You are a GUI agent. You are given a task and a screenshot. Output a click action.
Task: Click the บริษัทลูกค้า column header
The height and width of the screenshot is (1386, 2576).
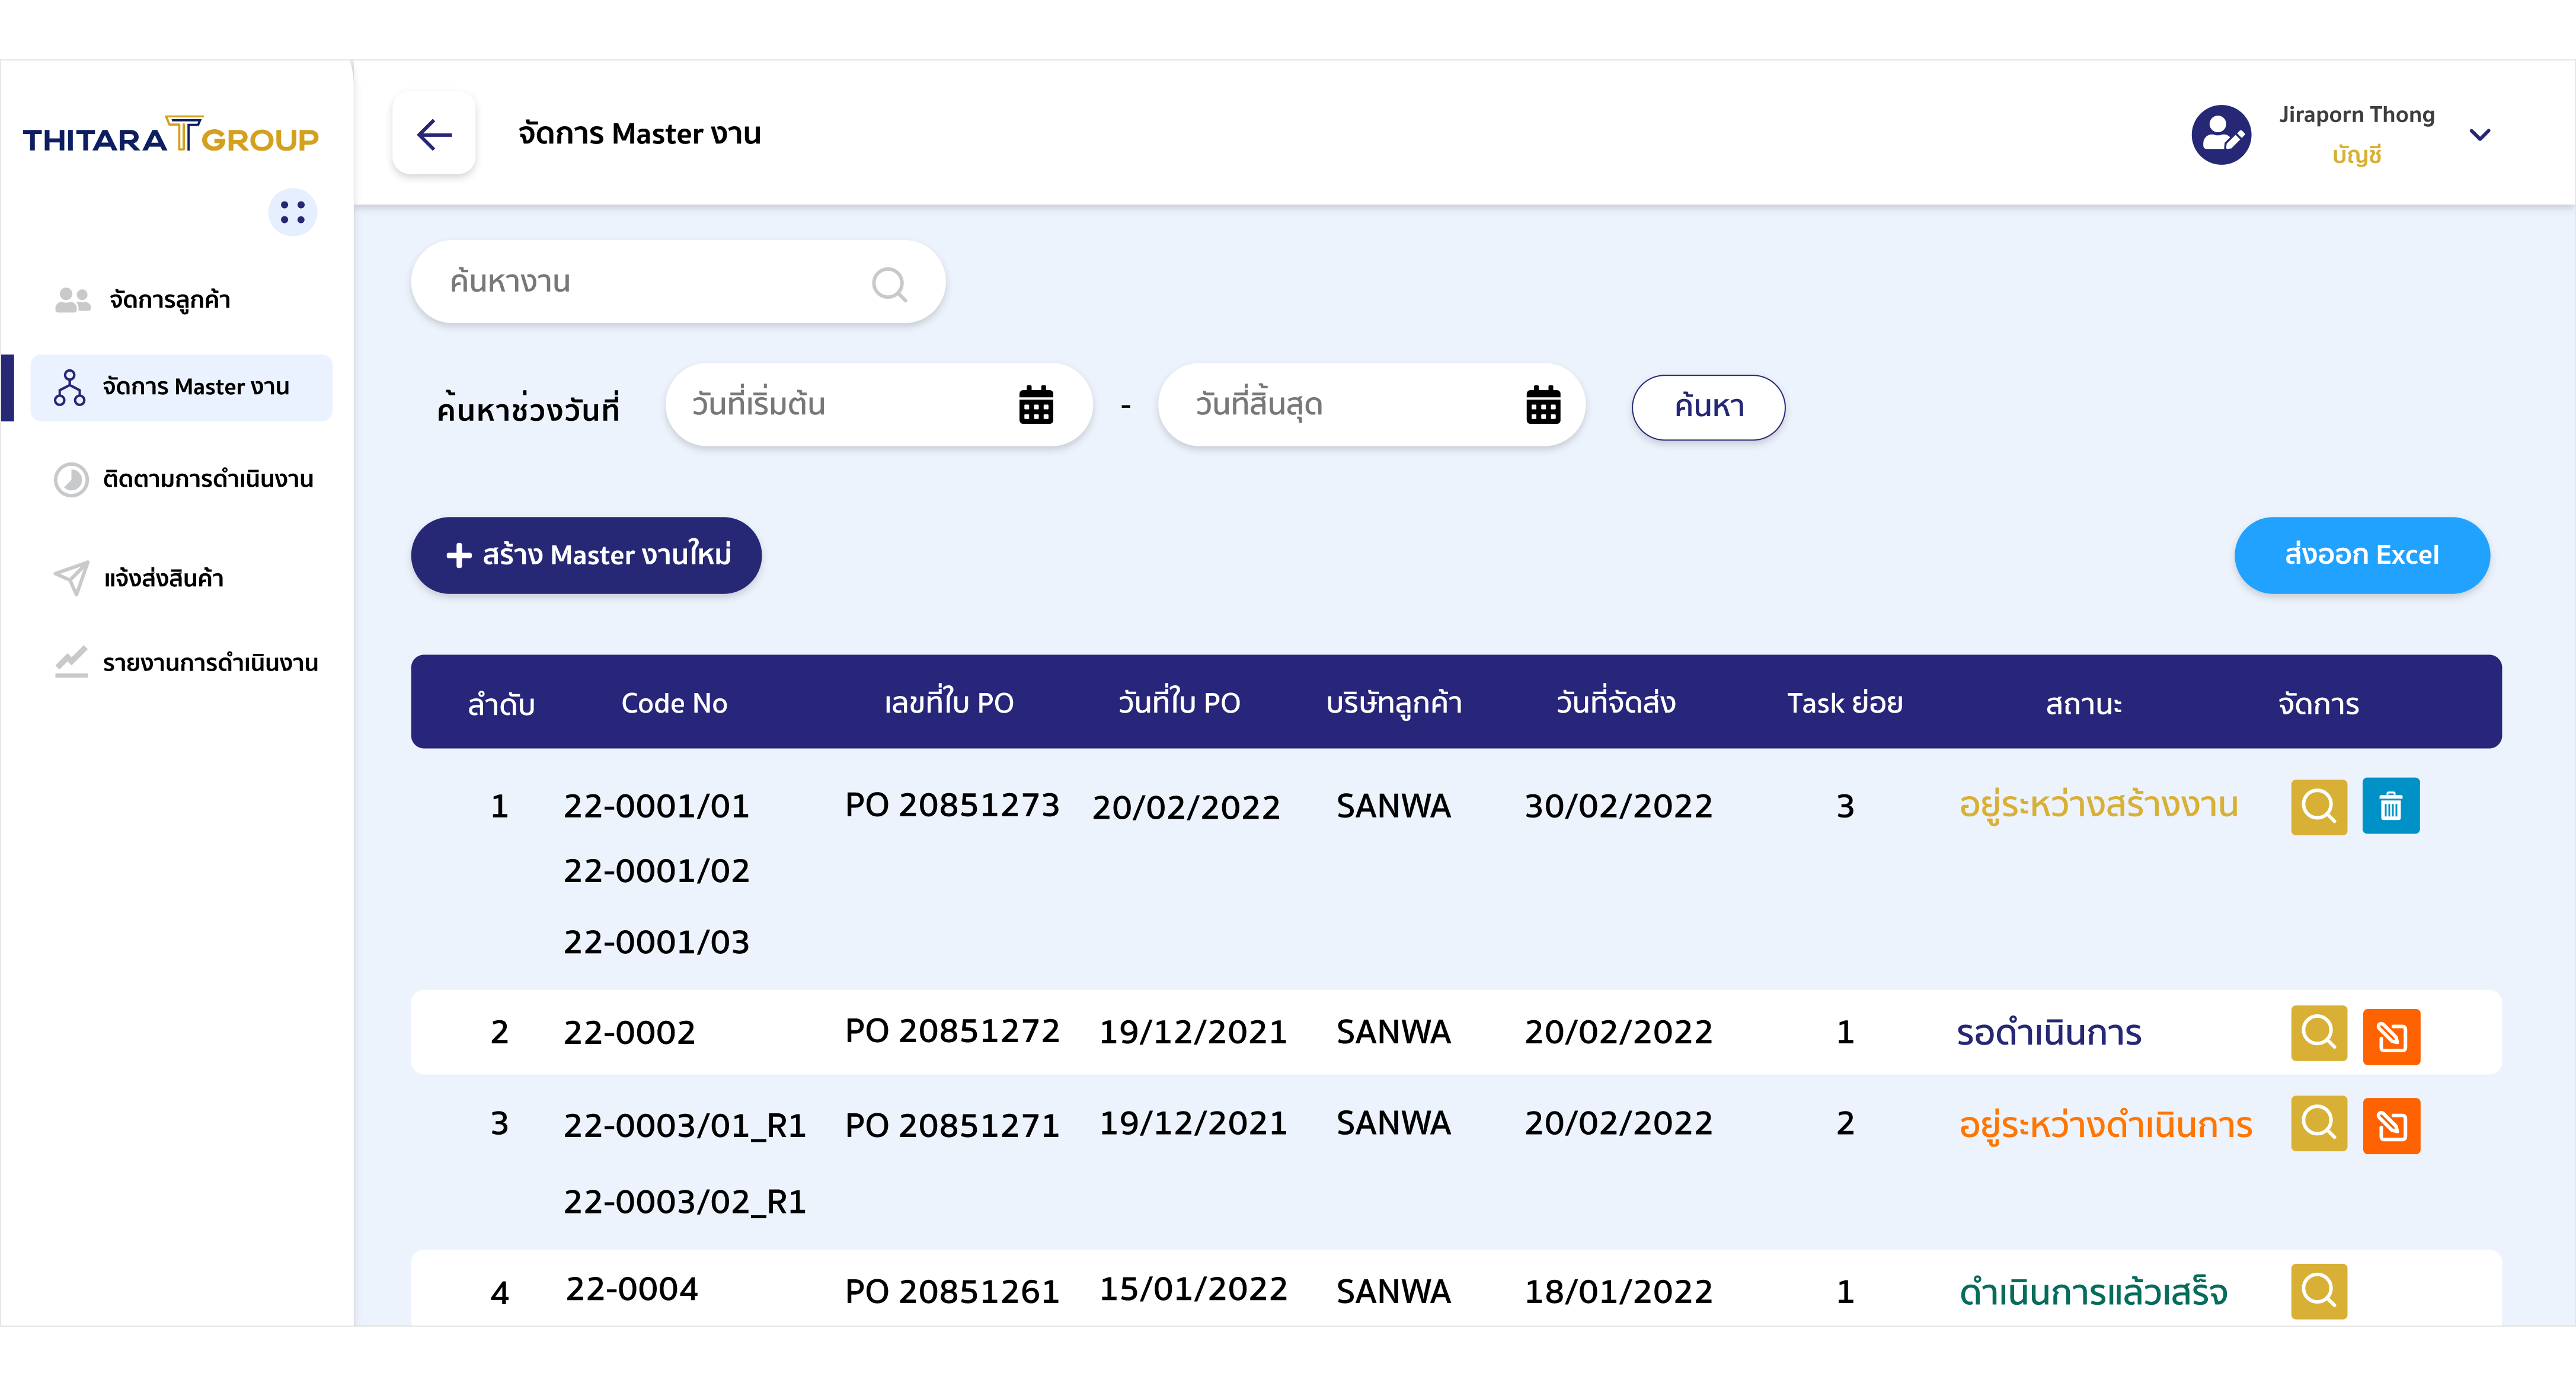pos(1394,703)
